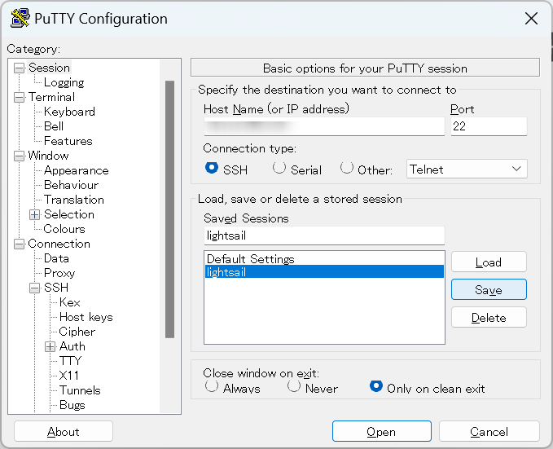Click the Cancel button
The image size is (553, 449).
[x=489, y=431]
